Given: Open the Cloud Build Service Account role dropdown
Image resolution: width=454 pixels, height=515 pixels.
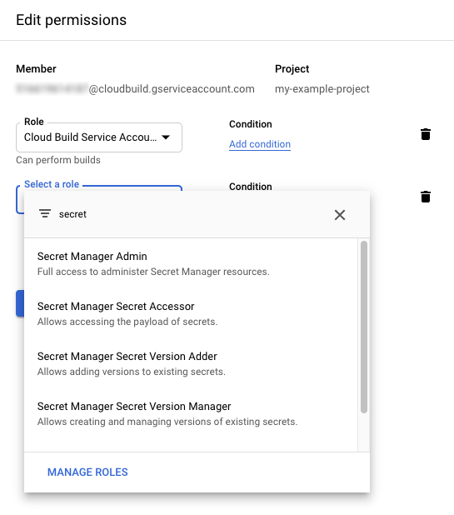Looking at the screenshot, I should pos(99,137).
